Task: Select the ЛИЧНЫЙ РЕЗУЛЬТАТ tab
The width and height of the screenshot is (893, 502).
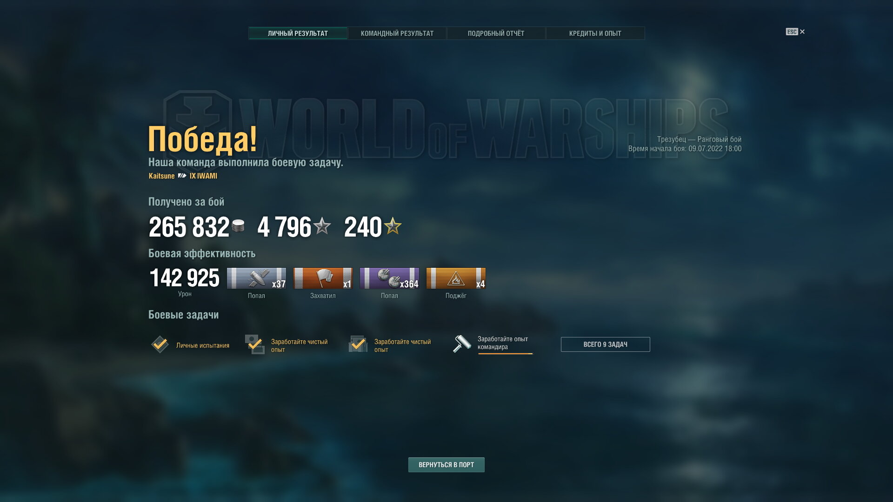Action: [x=298, y=33]
